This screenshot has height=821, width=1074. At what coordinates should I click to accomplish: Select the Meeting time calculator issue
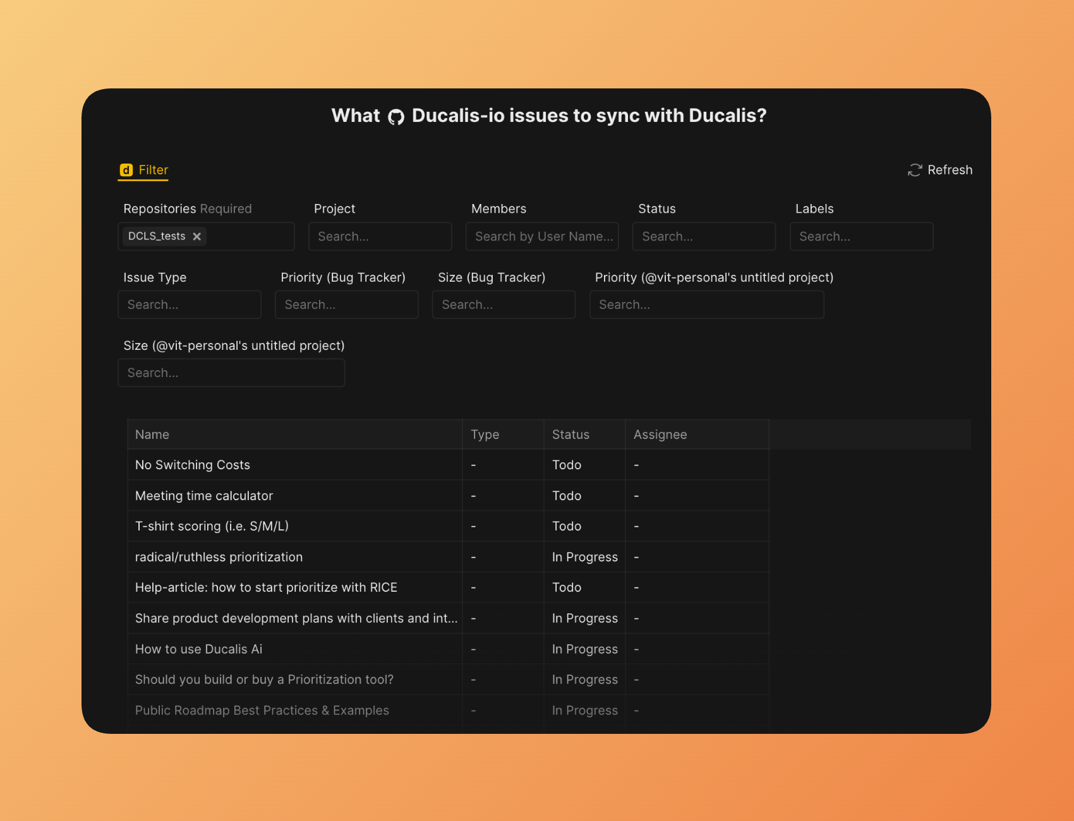click(204, 496)
